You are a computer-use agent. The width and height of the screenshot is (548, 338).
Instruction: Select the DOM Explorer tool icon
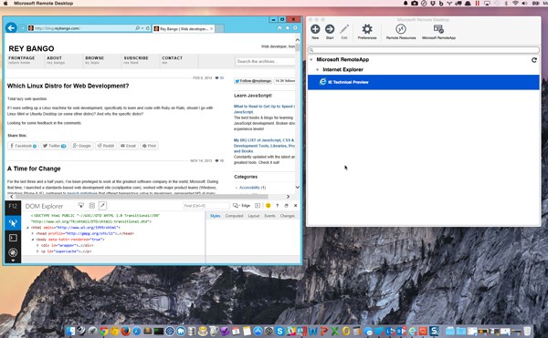tap(13, 222)
